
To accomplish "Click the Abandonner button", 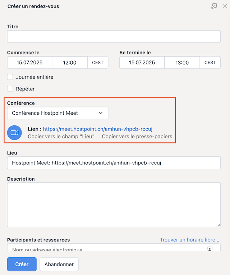I will tap(59, 264).
